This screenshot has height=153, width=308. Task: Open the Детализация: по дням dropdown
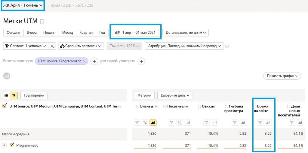186,33
